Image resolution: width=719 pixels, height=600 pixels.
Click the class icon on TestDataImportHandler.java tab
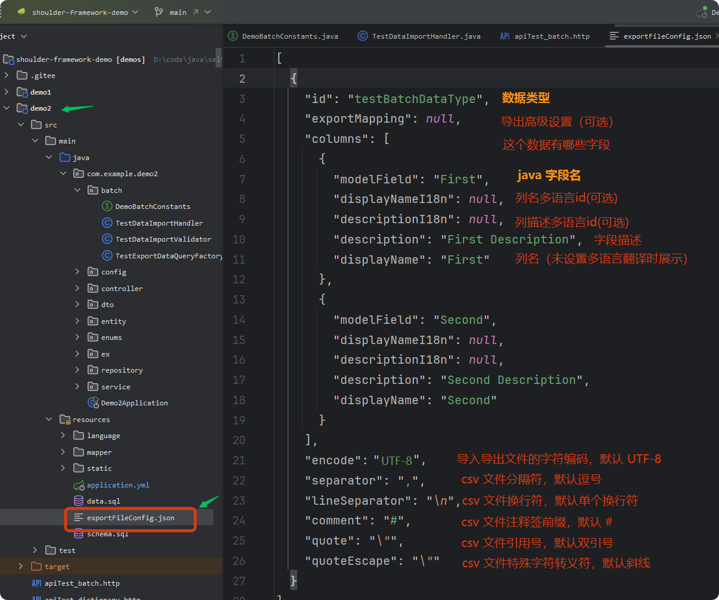pos(362,36)
